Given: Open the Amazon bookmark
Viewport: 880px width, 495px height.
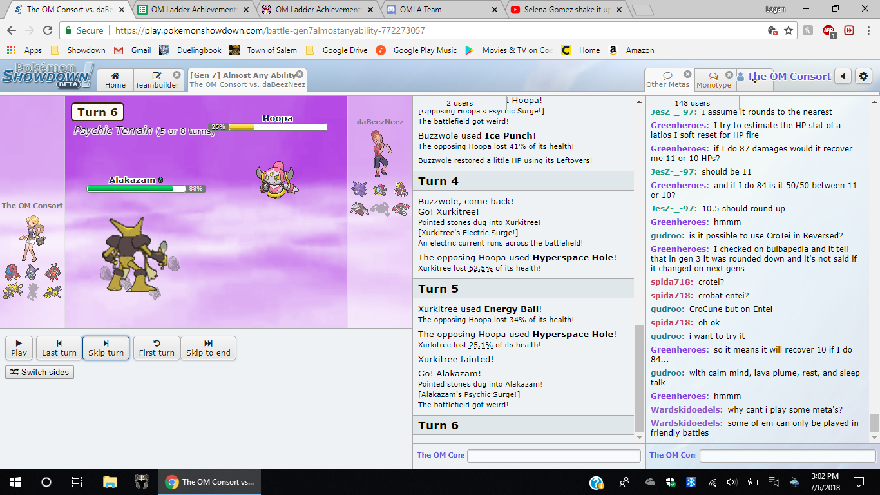Looking at the screenshot, I should click(x=631, y=50).
